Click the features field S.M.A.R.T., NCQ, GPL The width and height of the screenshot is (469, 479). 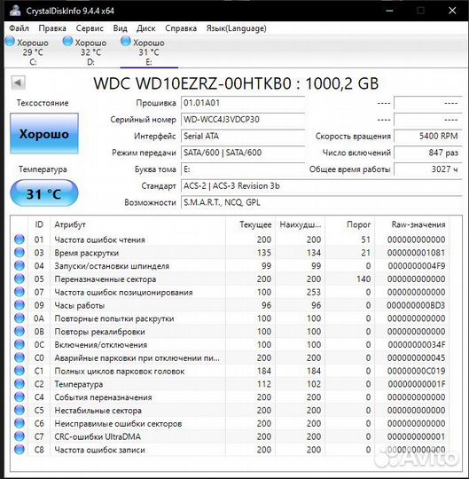coord(321,202)
